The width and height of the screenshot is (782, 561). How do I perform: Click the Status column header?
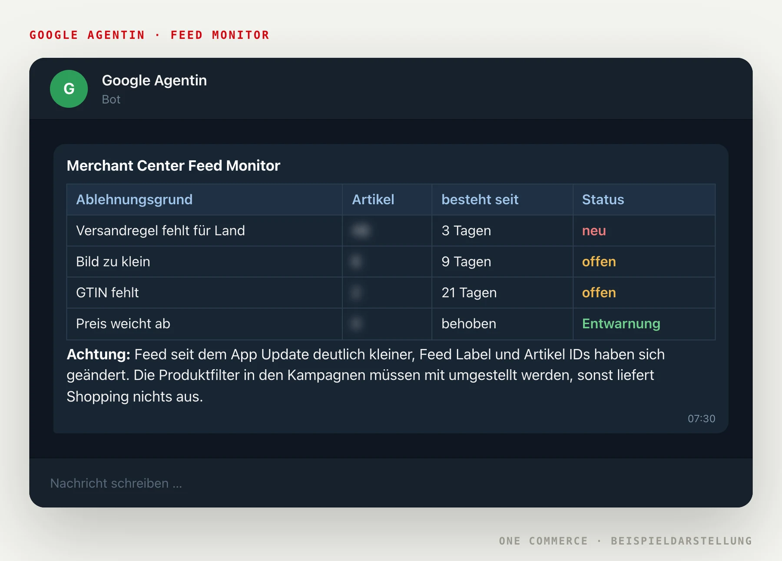coord(644,199)
